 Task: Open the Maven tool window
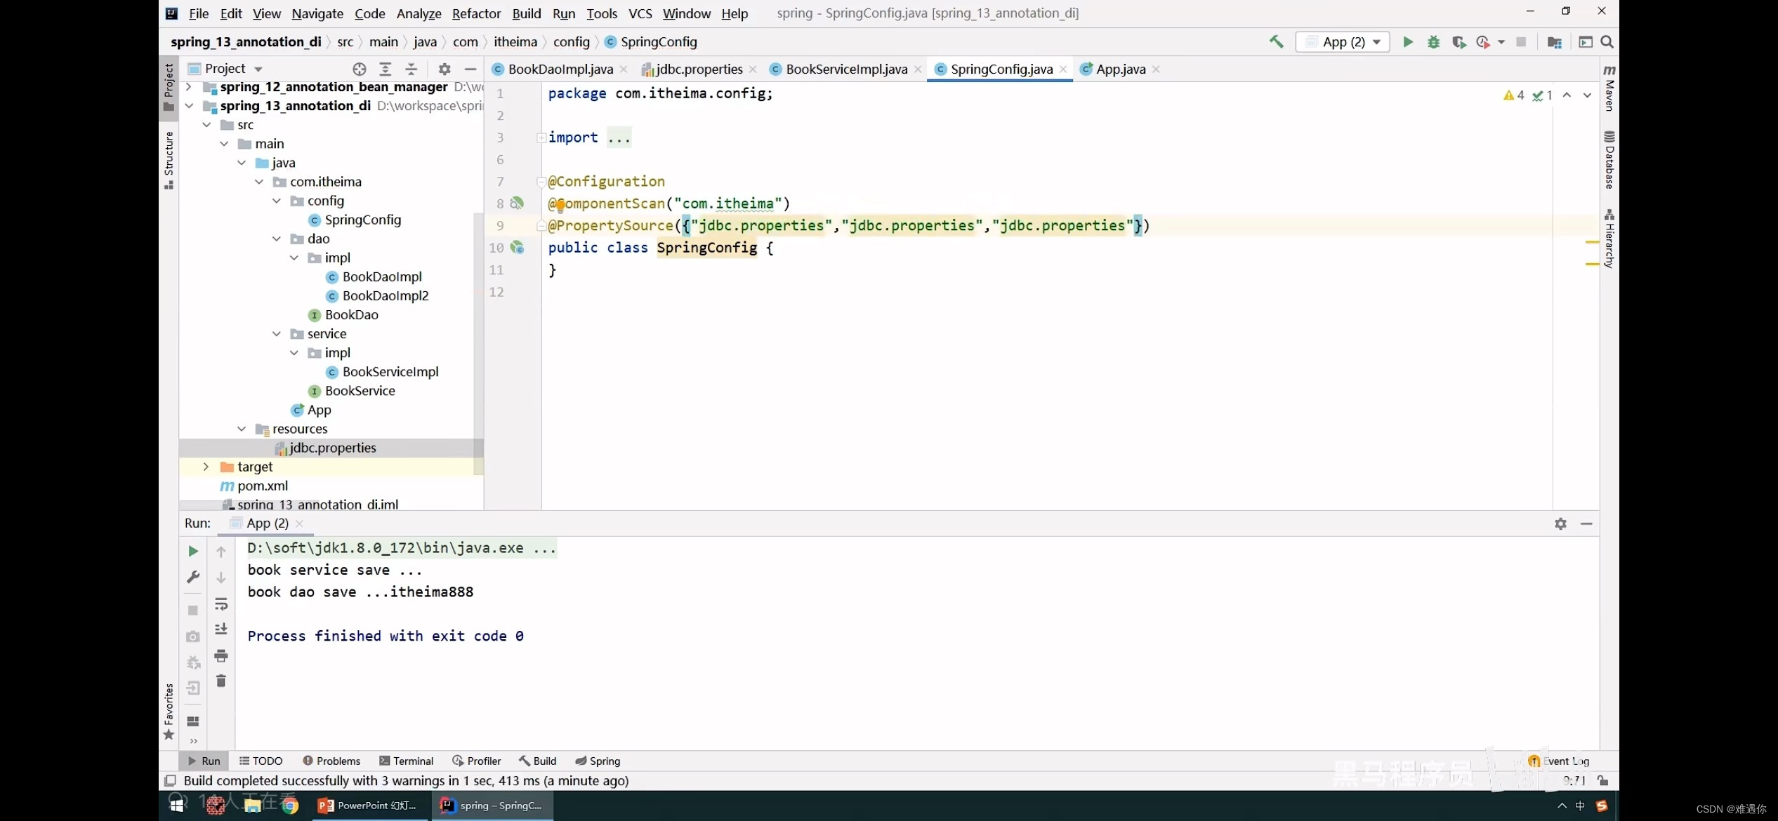pyautogui.click(x=1609, y=88)
